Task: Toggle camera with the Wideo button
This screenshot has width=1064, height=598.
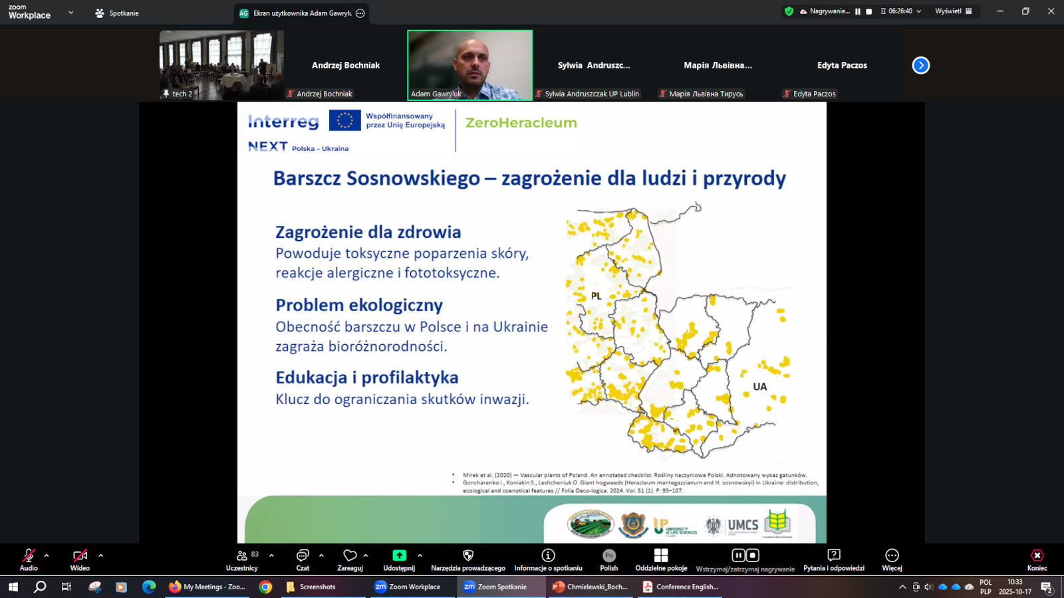Action: tap(80, 559)
